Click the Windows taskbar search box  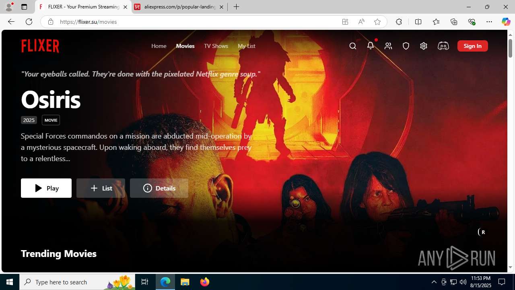(77, 282)
